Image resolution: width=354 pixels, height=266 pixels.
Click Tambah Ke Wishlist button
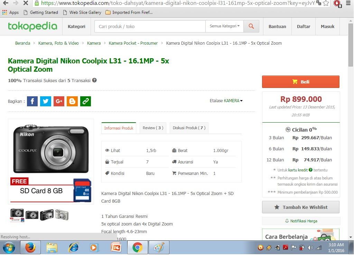pyautogui.click(x=301, y=207)
